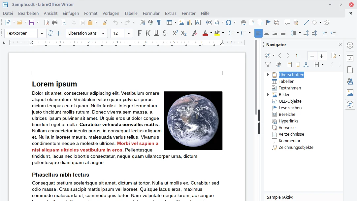Open the sidebar Styles panel
This screenshot has height=201, width=357.
point(350,81)
